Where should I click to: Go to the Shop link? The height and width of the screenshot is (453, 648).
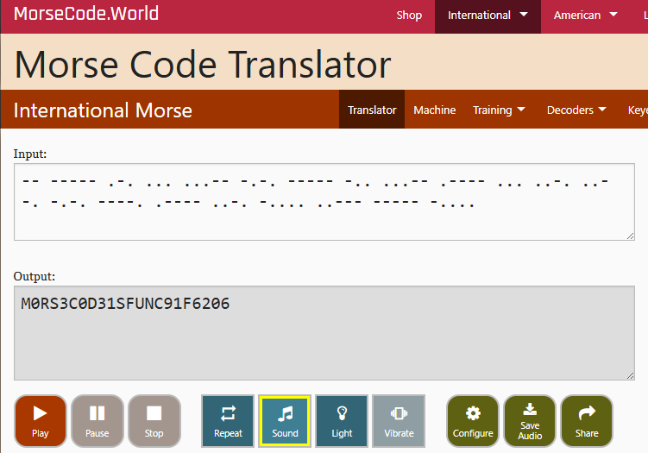[409, 16]
